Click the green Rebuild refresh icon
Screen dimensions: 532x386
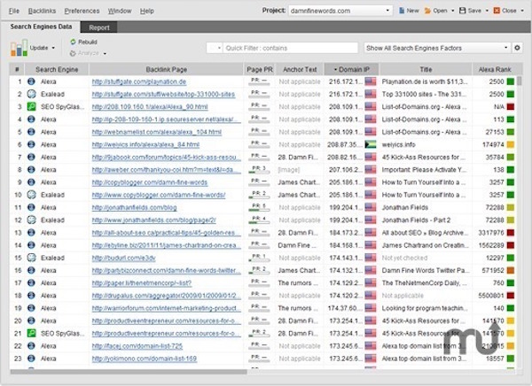point(73,42)
